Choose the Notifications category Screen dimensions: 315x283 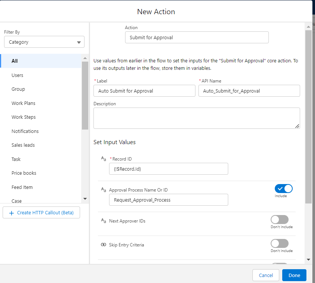coord(25,131)
